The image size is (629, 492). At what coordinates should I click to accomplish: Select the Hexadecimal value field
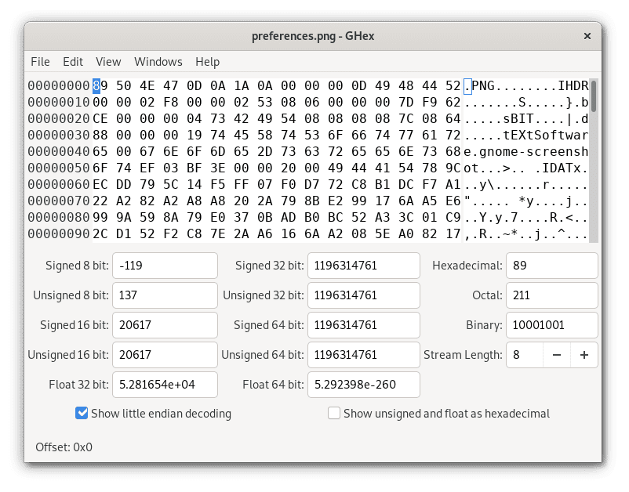tap(551, 266)
